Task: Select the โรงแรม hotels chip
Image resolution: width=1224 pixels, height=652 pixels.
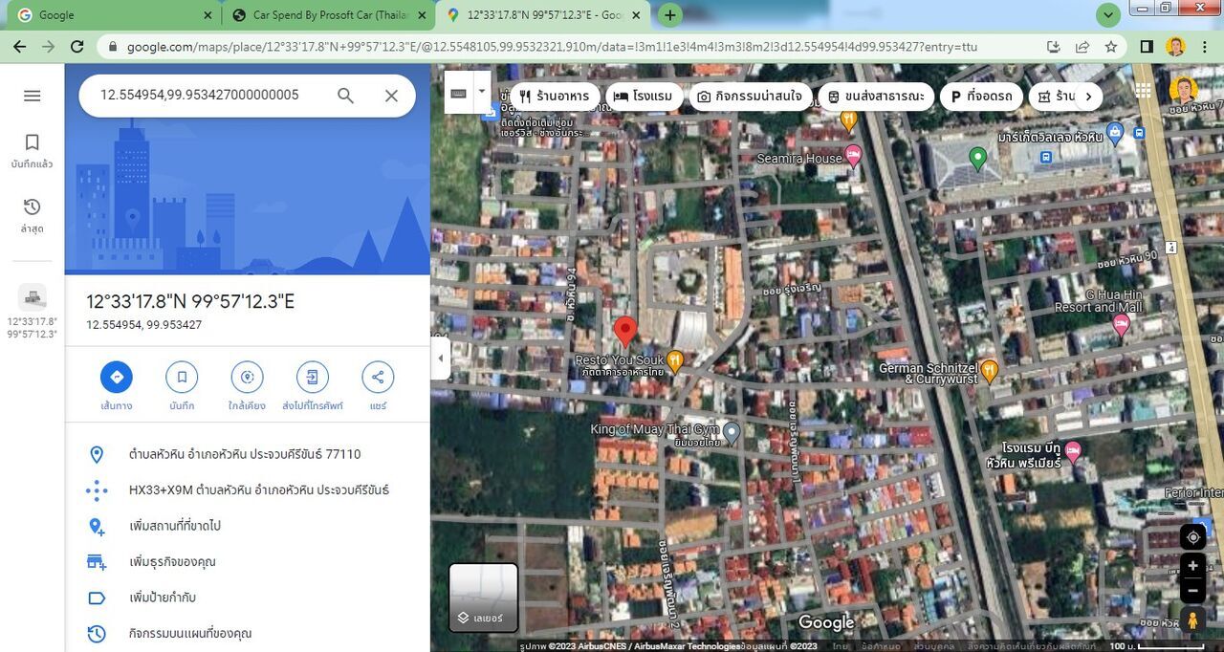Action: pos(645,97)
